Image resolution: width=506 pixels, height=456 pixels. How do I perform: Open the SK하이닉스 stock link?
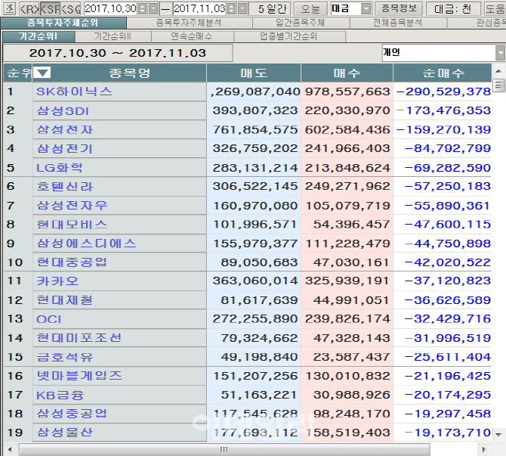pos(74,92)
